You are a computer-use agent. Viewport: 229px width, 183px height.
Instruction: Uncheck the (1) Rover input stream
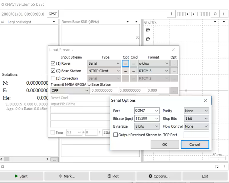pyautogui.click(x=53, y=63)
